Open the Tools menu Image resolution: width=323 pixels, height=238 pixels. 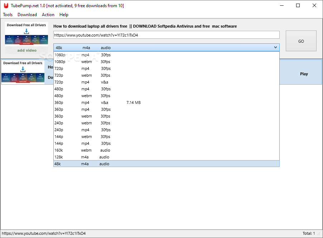click(8, 15)
